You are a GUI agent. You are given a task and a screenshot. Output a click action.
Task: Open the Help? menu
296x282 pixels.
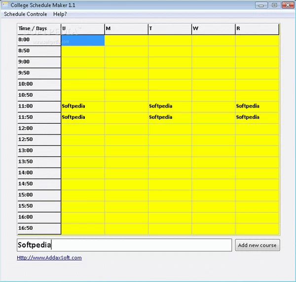click(x=60, y=14)
